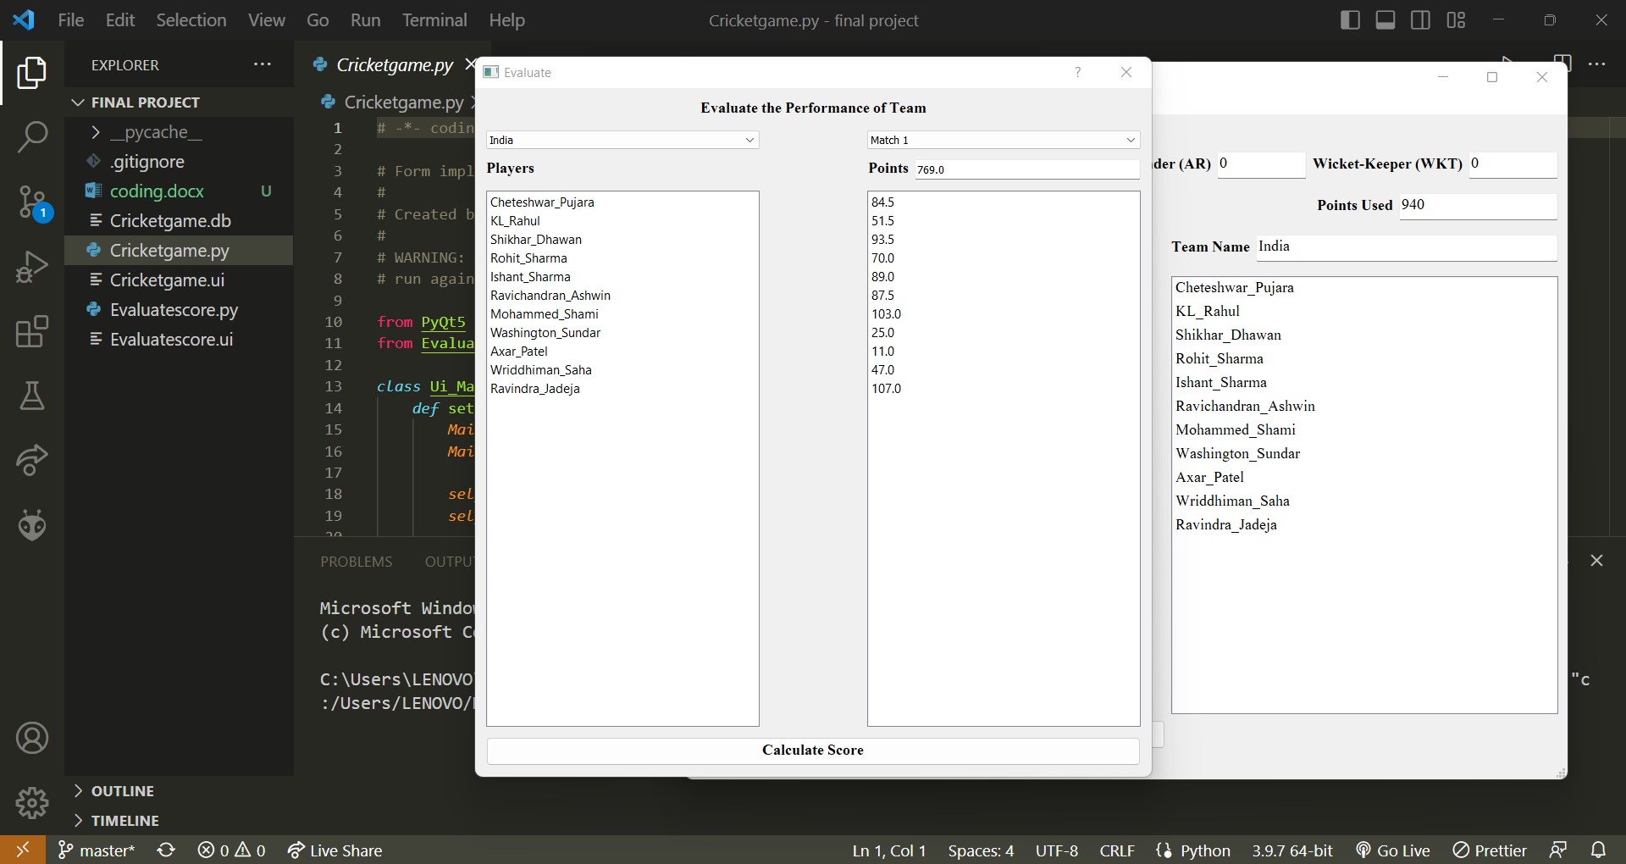Viewport: 1626px width, 864px height.
Task: Open the Source Control view with pending change
Action: (32, 202)
